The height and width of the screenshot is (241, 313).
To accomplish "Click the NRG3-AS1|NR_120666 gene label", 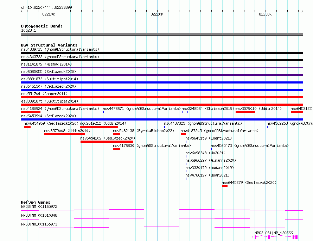I will coord(274,233).
